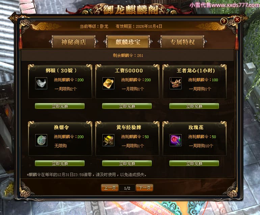Select the 麒麟珍宝 tab

(x=128, y=42)
